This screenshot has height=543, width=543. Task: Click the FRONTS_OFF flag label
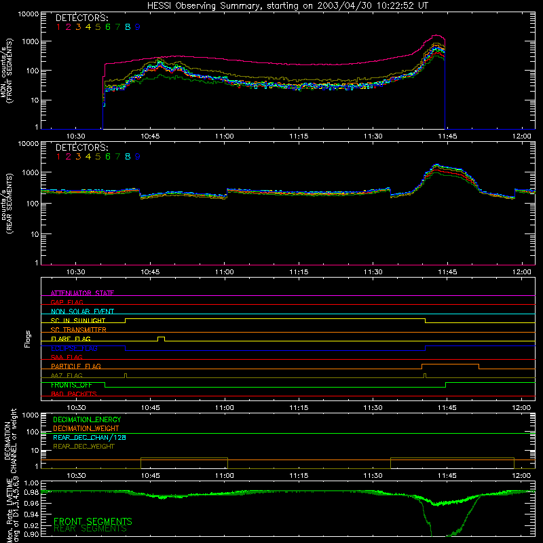click(x=71, y=385)
